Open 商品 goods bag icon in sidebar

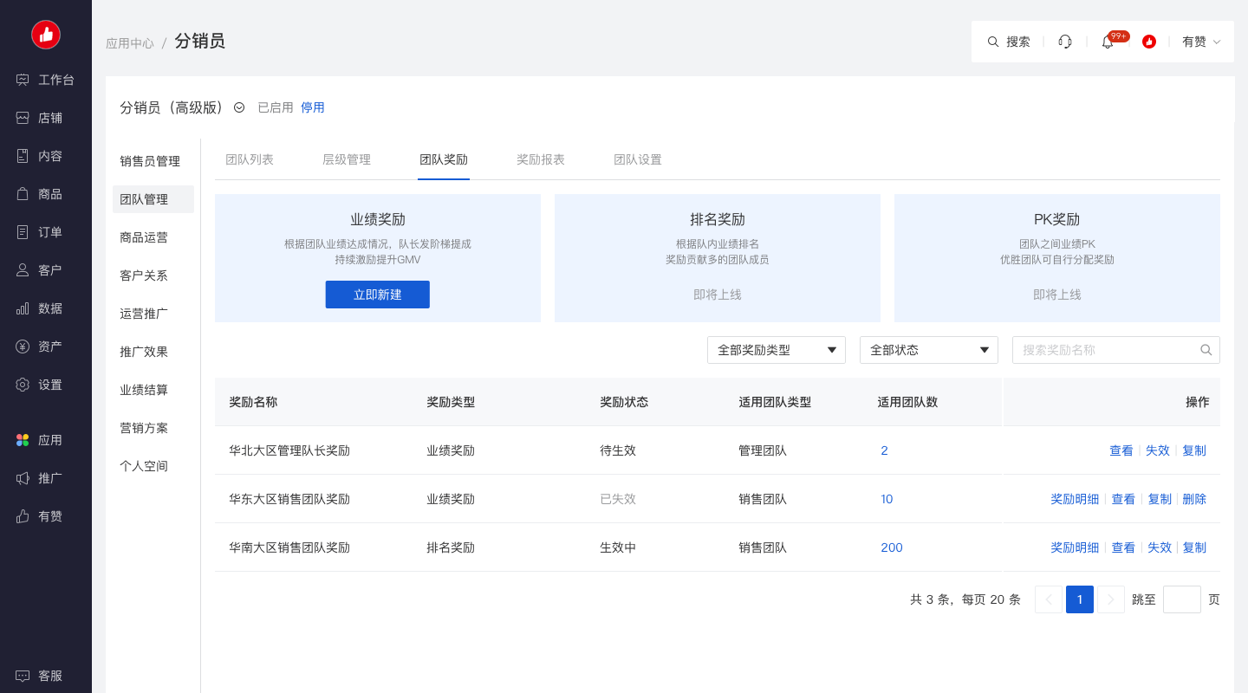click(23, 194)
